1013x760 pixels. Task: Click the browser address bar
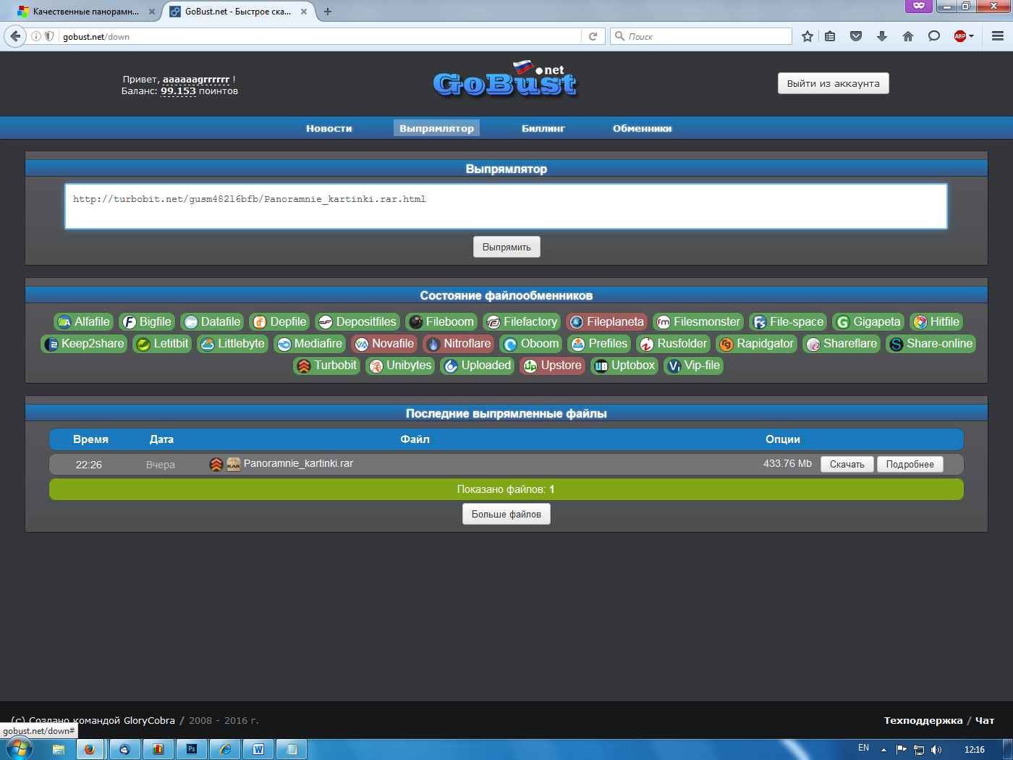pyautogui.click(x=318, y=36)
